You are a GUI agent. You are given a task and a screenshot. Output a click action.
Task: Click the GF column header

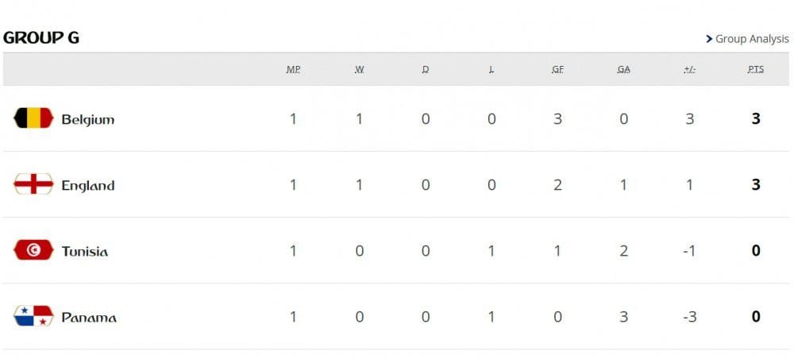coord(557,69)
